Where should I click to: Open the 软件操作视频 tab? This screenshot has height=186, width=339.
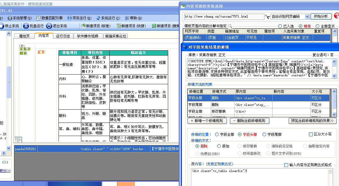pyautogui.click(x=88, y=36)
